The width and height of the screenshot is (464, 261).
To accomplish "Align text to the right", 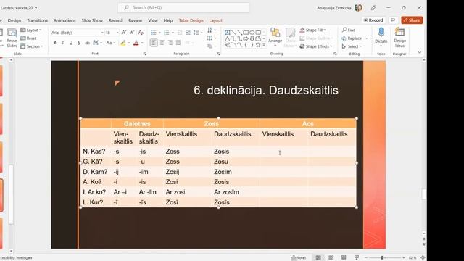I will (170, 43).
